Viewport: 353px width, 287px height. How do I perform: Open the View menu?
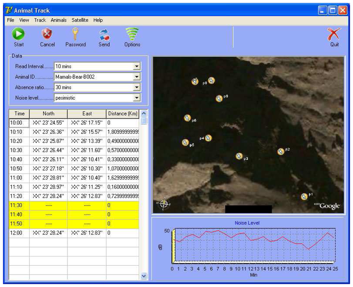tap(24, 20)
